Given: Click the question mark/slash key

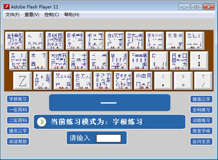Looking at the screenshot, I should [x=203, y=81].
